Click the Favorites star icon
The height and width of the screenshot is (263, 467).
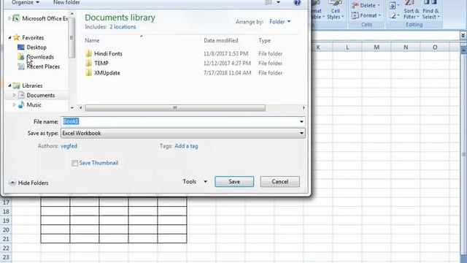(x=16, y=37)
